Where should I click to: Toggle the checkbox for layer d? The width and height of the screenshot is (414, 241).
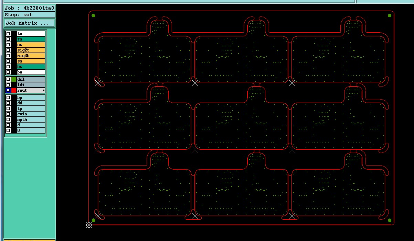click(x=8, y=125)
